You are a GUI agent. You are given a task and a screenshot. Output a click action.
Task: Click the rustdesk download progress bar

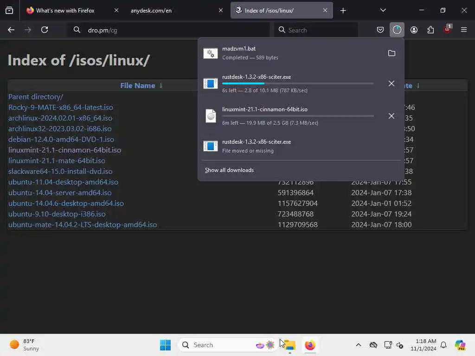click(298, 83)
